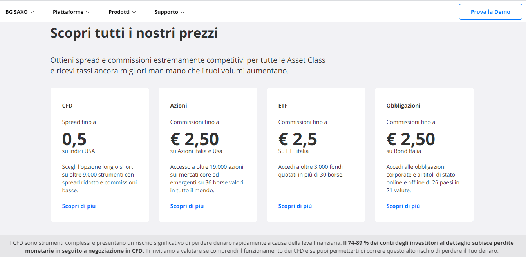
Task: Click the € 2,5 price on ETF card
Action: coord(298,139)
